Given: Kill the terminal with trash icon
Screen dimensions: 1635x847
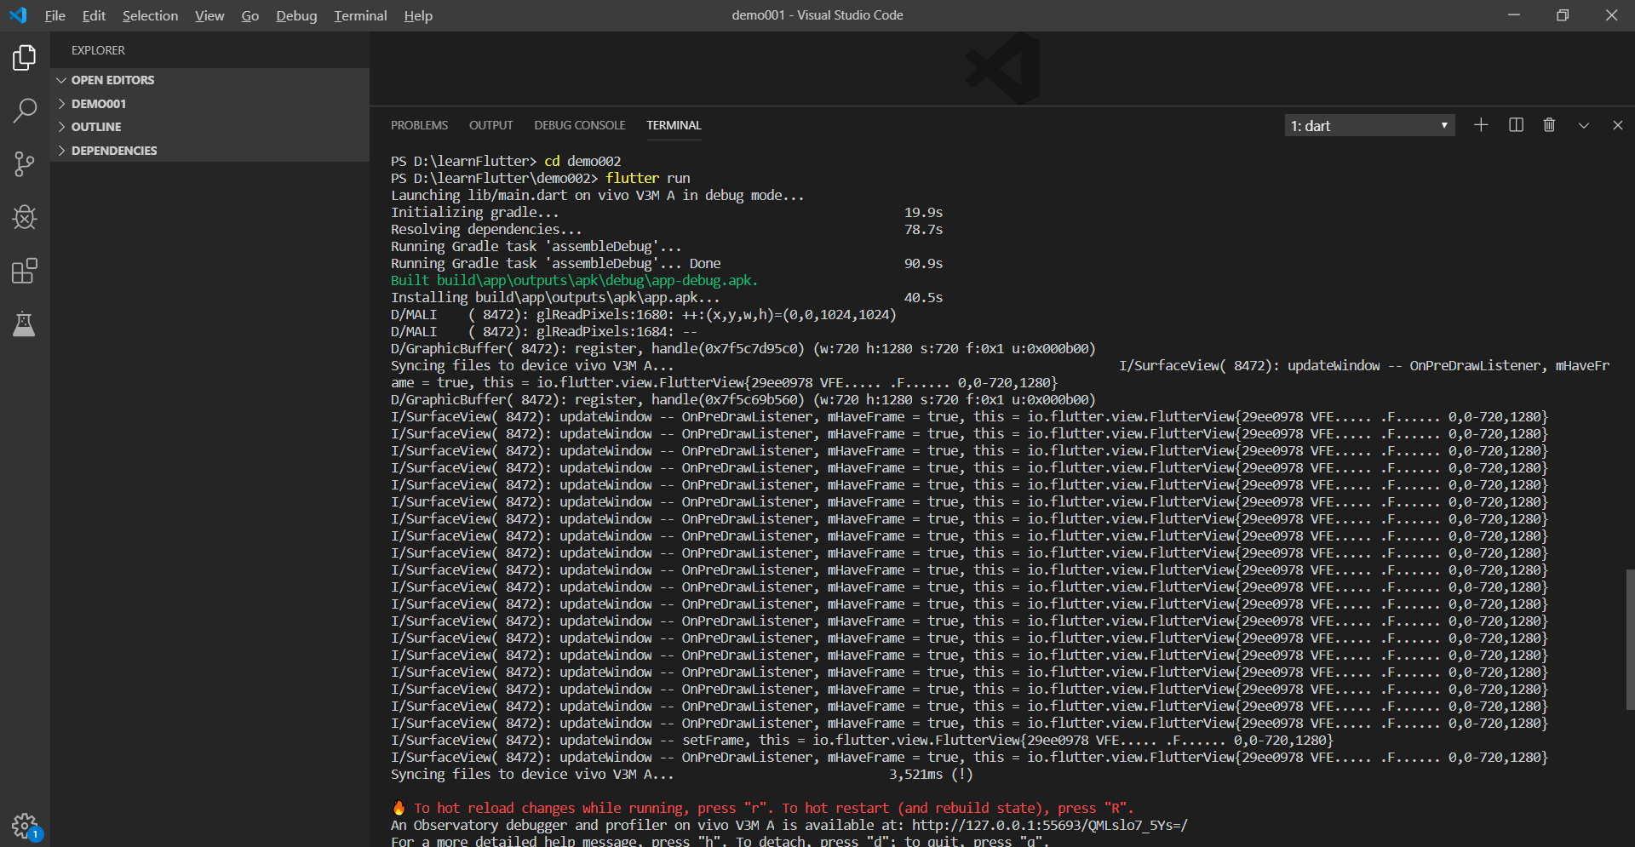Looking at the screenshot, I should [x=1549, y=125].
